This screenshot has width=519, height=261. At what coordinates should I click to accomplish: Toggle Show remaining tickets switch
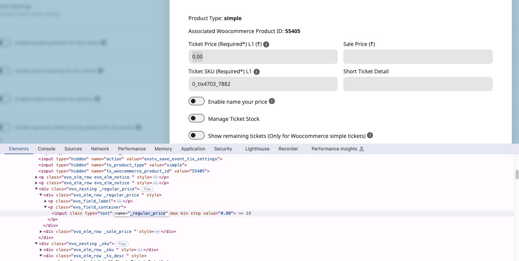click(x=197, y=136)
